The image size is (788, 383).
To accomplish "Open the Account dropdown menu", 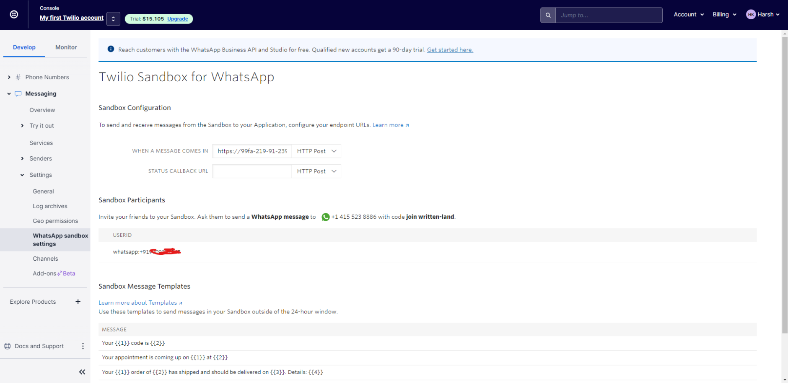I will [689, 15].
